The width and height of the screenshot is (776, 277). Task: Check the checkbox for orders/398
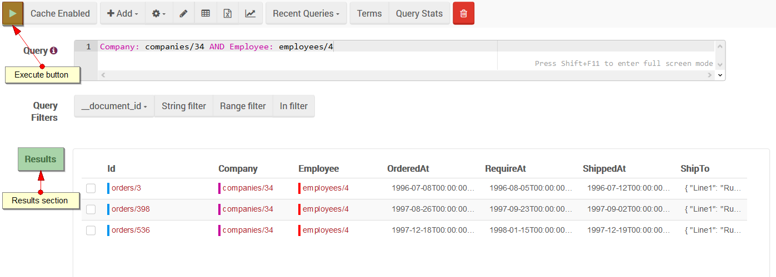click(x=91, y=209)
